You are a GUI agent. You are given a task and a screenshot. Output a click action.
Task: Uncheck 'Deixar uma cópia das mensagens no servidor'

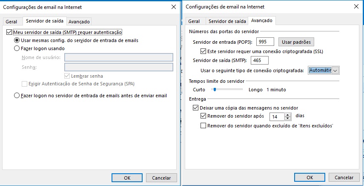pos(190,108)
